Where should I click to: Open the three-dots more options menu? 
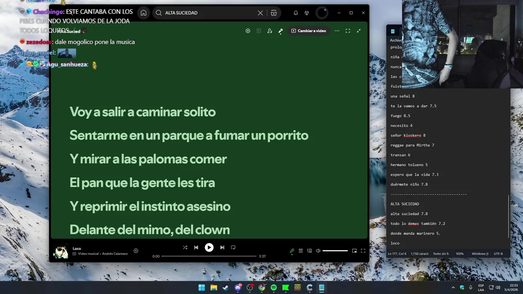pos(337,31)
